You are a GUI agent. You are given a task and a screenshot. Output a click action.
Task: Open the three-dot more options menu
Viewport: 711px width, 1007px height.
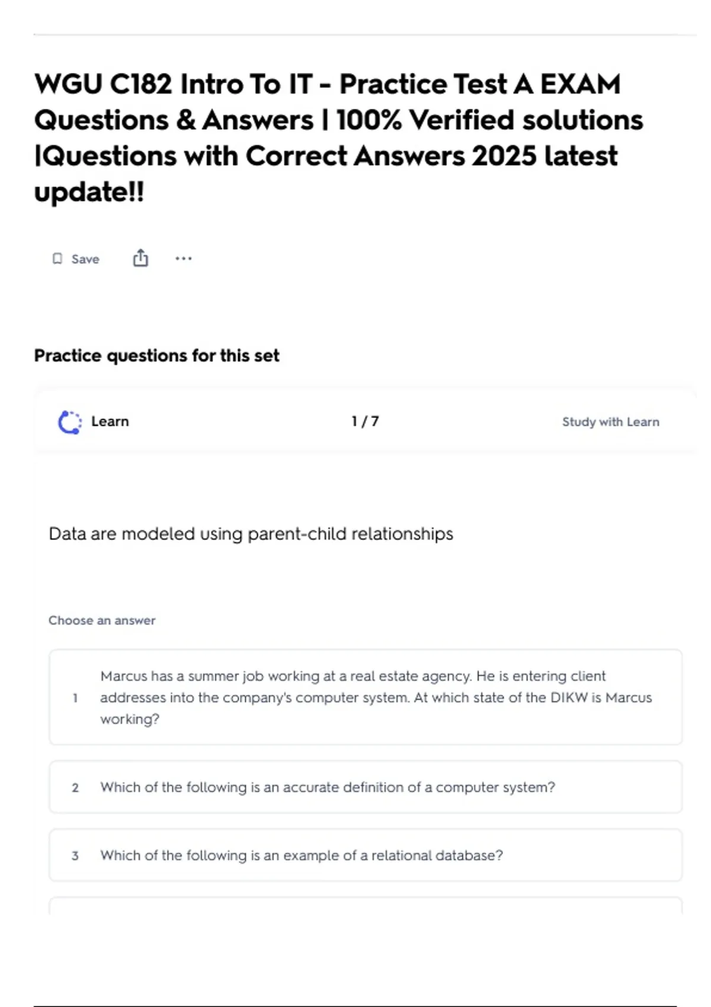click(x=184, y=258)
